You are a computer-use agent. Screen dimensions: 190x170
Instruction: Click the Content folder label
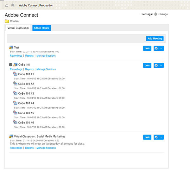[15, 21]
